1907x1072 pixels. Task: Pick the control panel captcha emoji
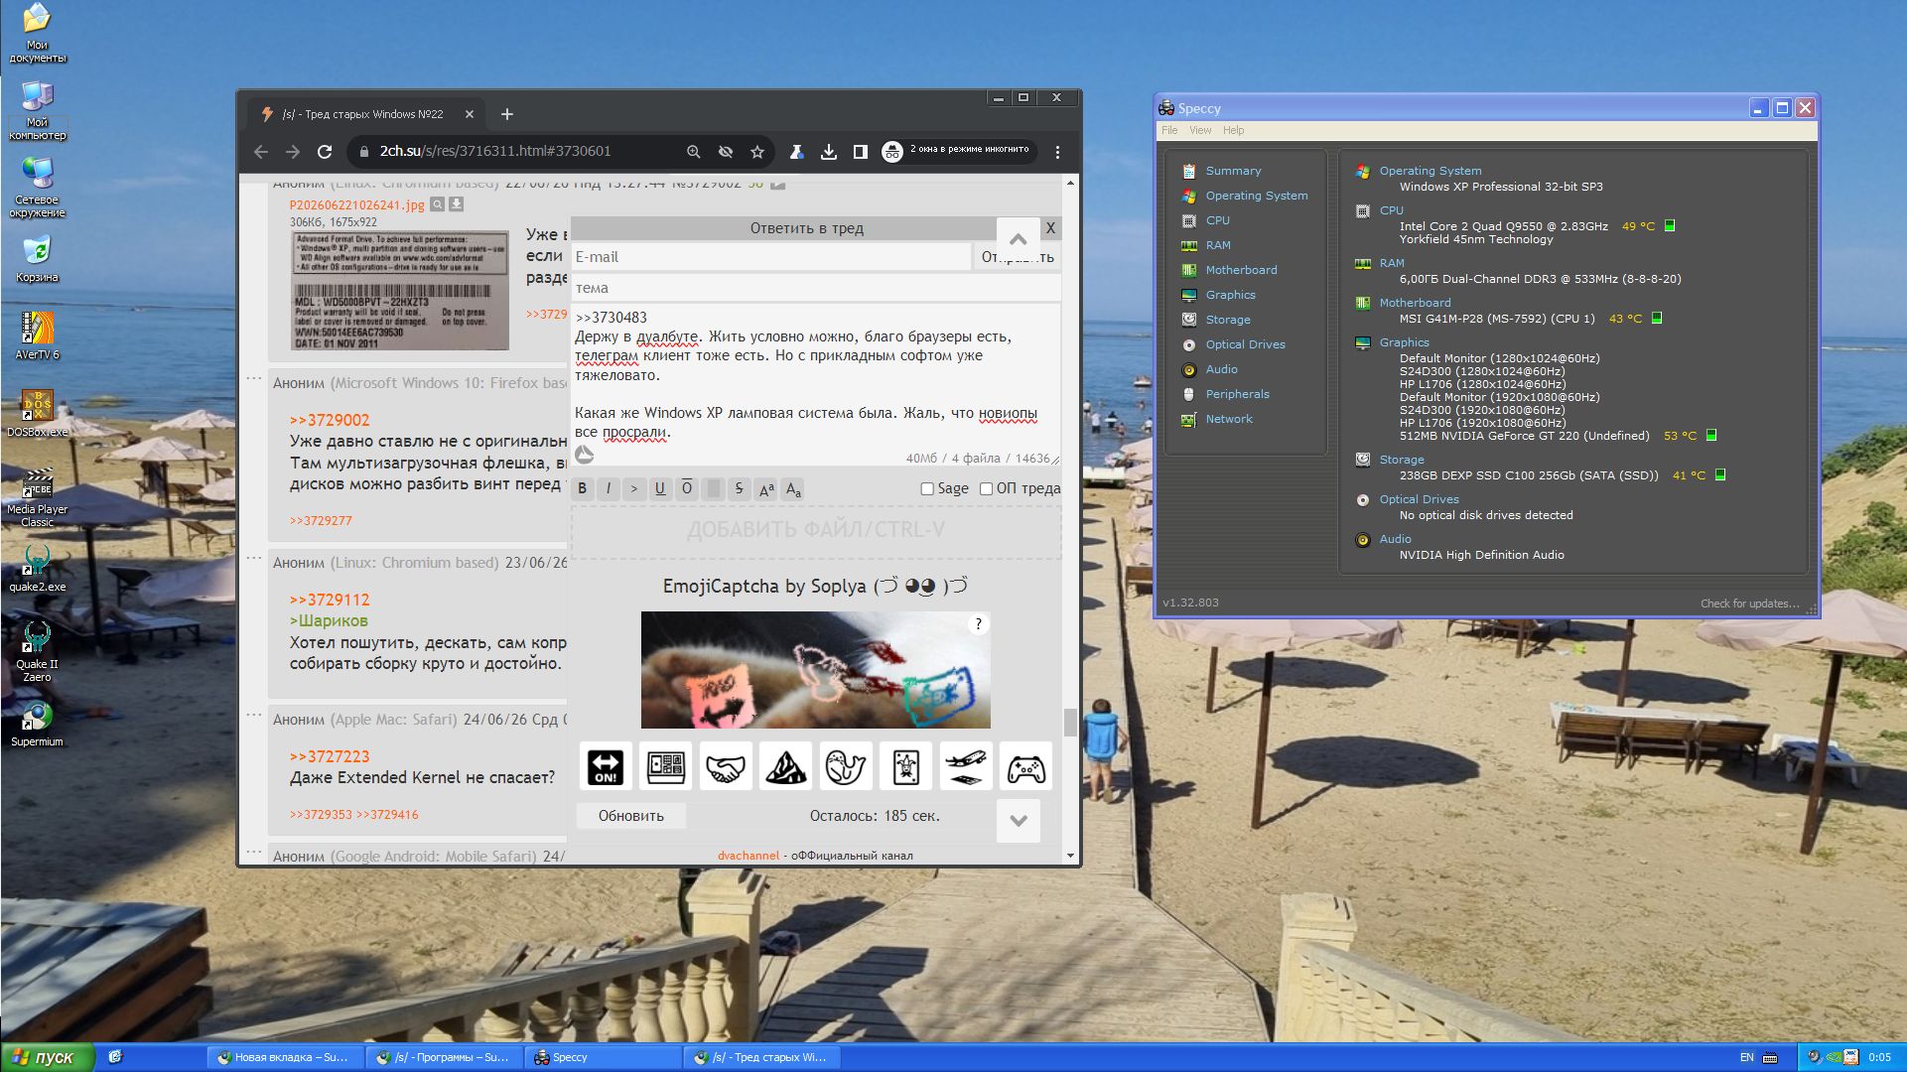[x=665, y=766]
